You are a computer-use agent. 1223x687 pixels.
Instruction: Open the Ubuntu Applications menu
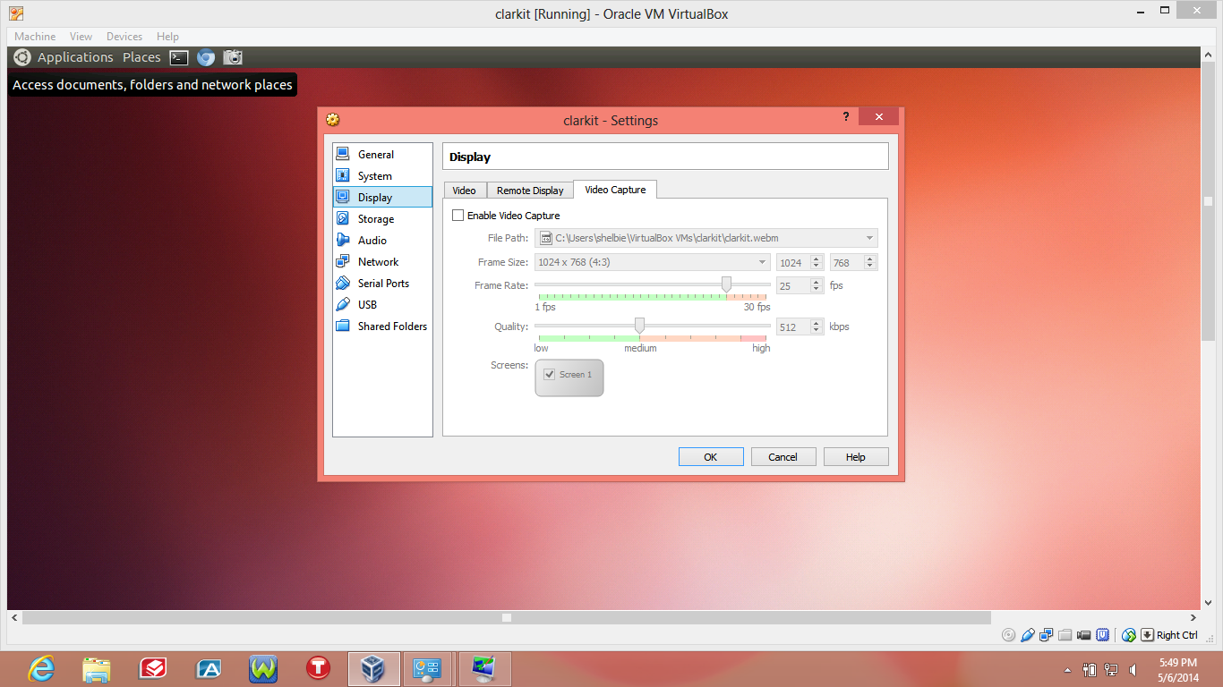point(75,57)
